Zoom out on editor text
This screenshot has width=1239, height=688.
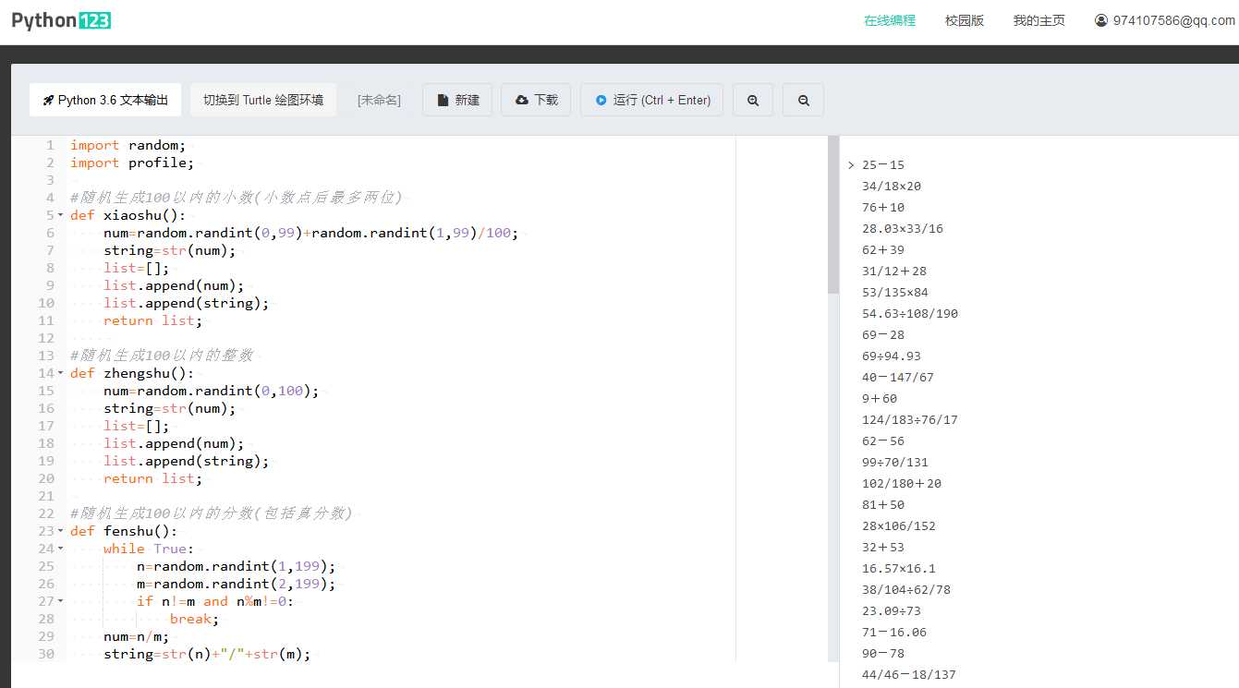pyautogui.click(x=803, y=100)
